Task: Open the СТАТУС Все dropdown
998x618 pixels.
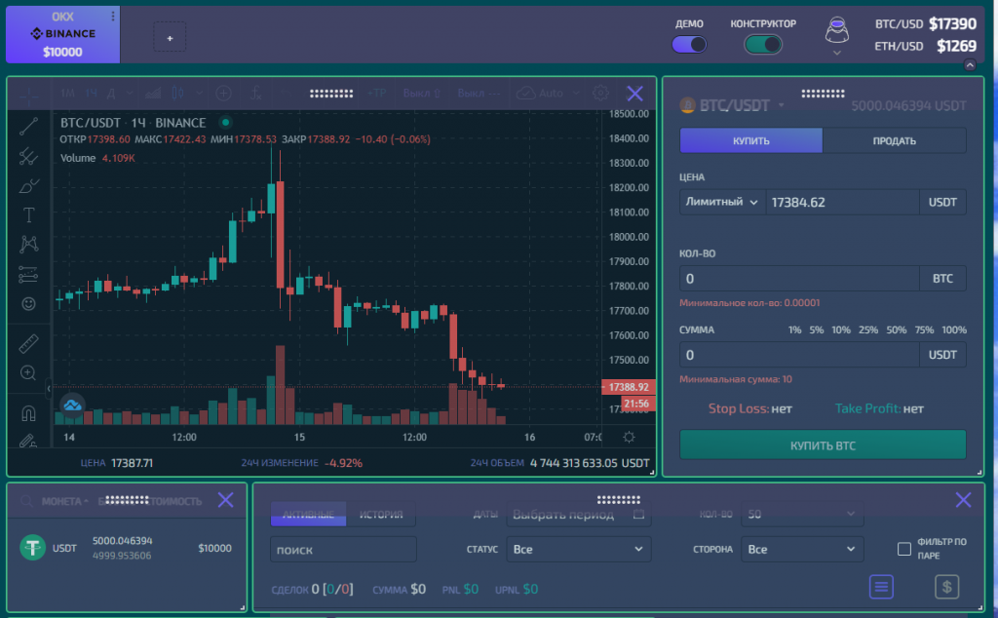Action: [579, 549]
